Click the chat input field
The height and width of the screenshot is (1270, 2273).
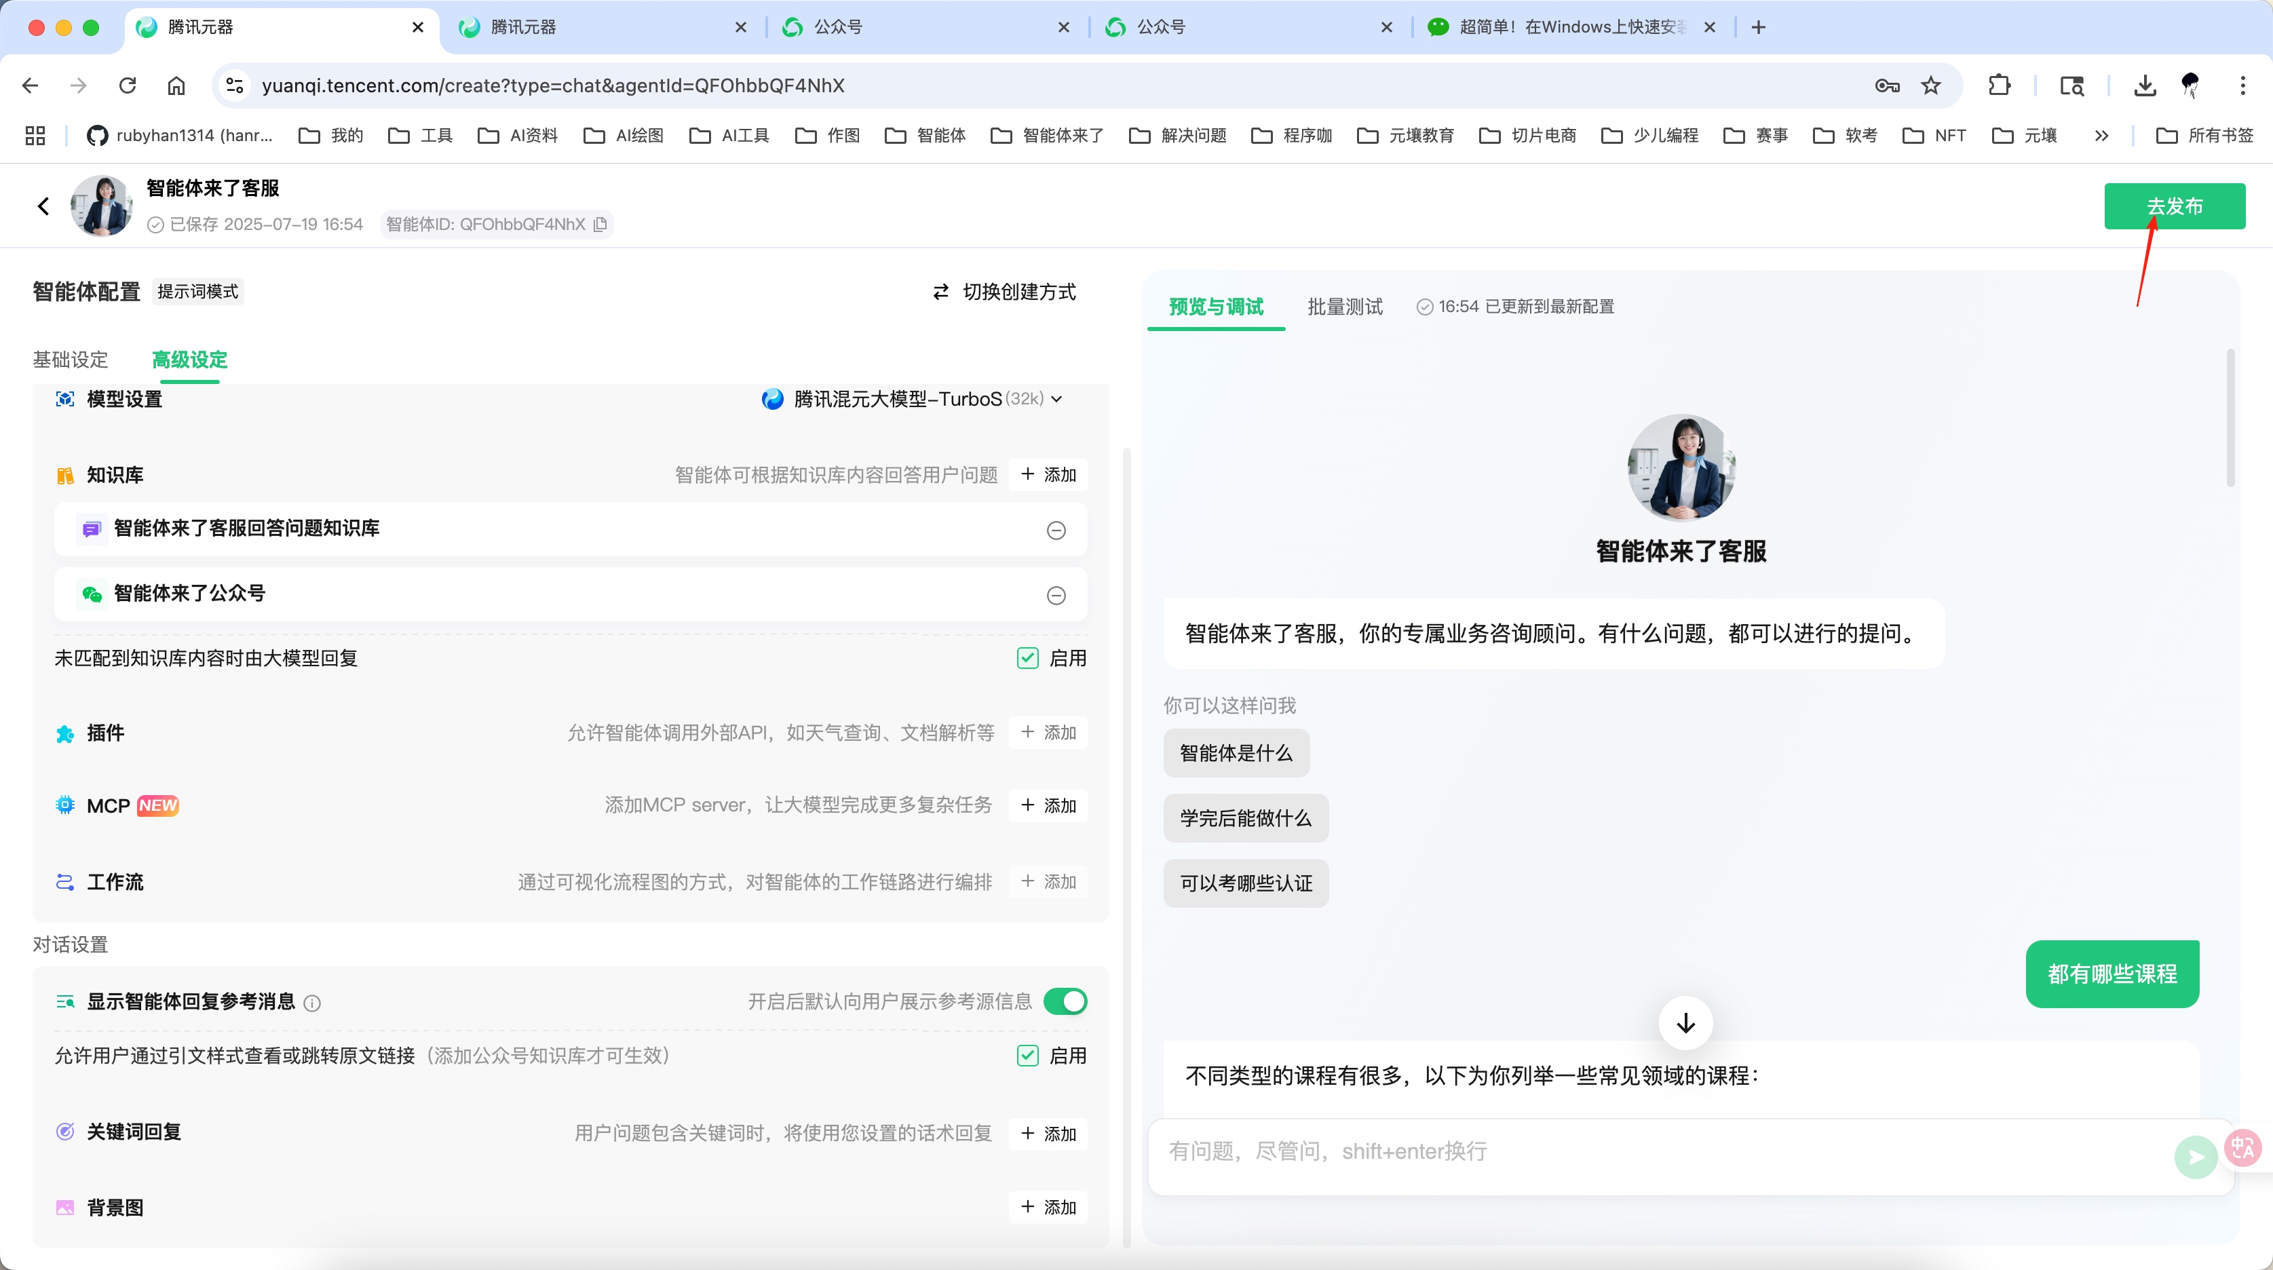[1588, 1151]
